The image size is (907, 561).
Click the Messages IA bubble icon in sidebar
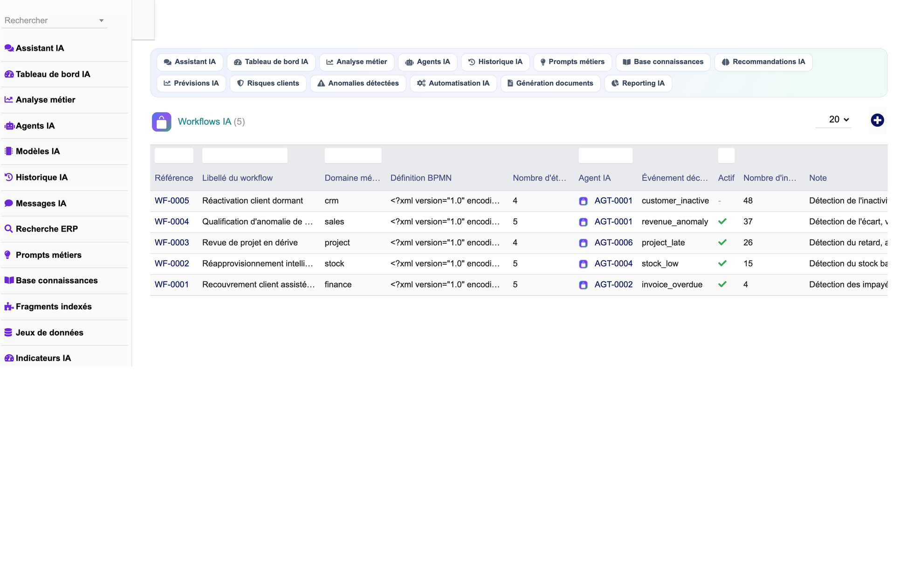click(x=8, y=203)
